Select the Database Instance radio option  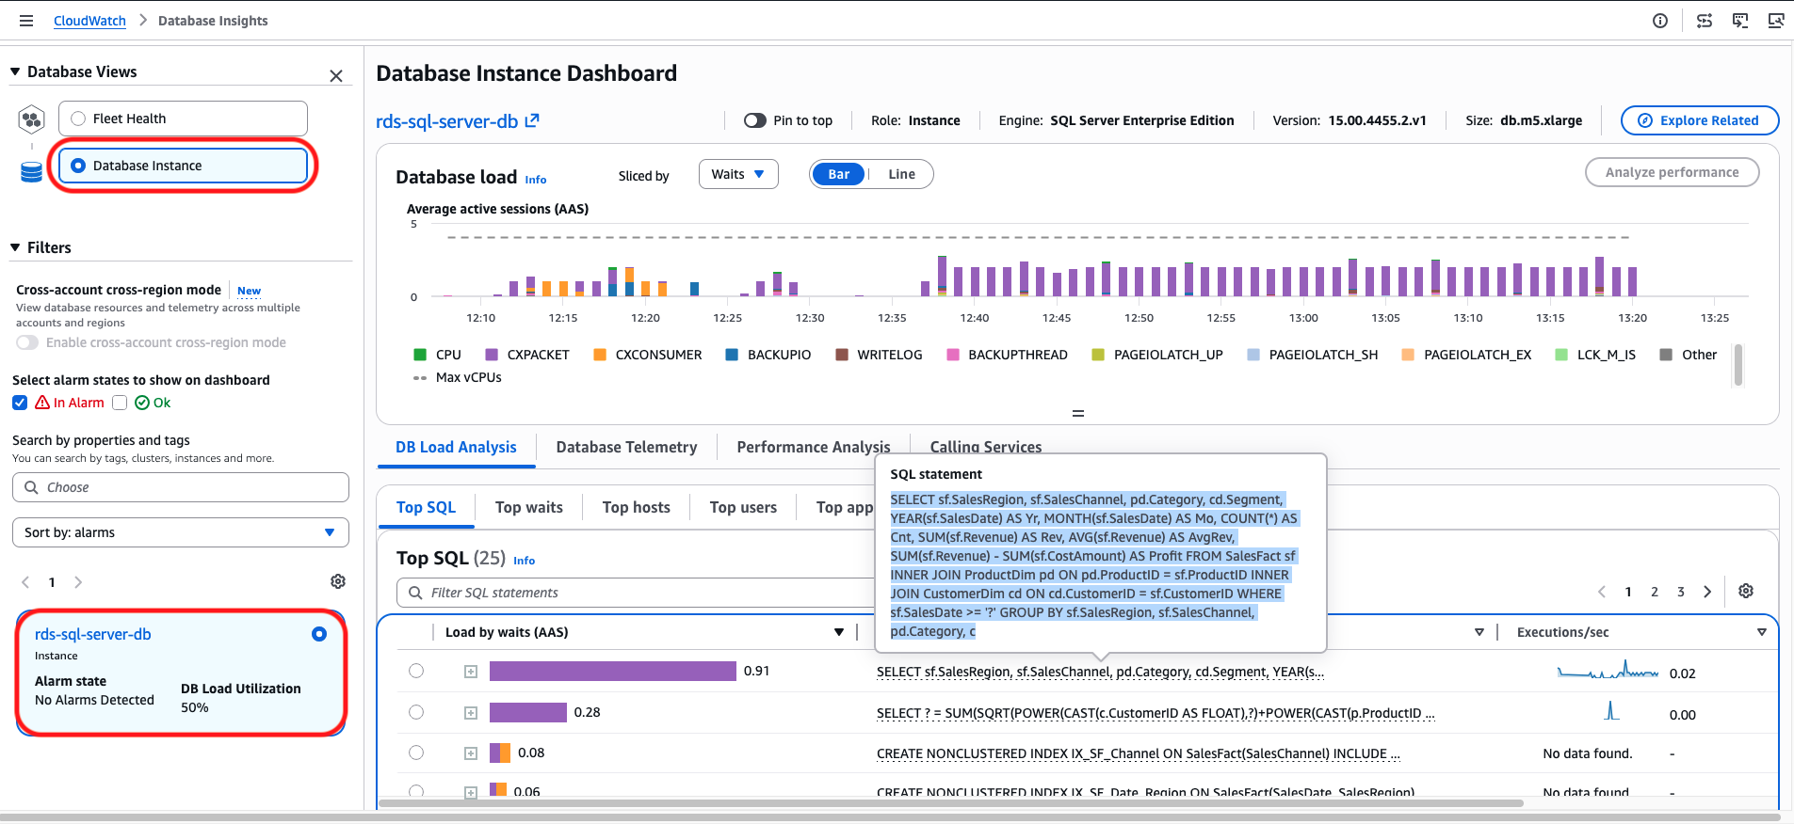[78, 166]
